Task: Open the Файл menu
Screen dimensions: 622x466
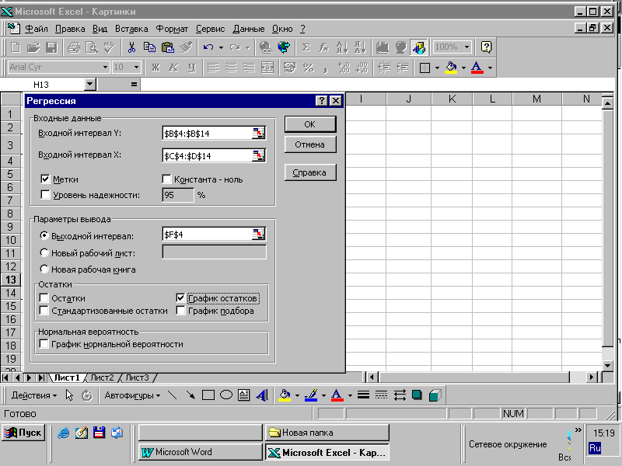Action: click(36, 29)
